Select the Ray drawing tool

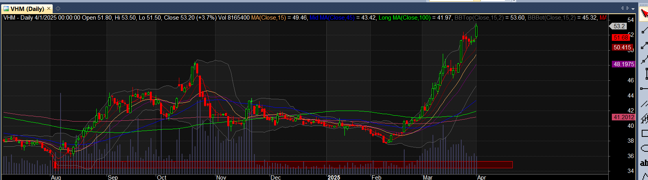tap(644, 45)
